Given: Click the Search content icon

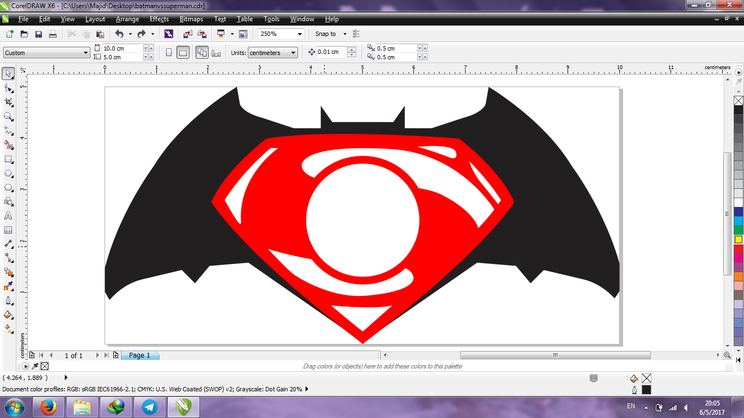Looking at the screenshot, I should click(169, 34).
